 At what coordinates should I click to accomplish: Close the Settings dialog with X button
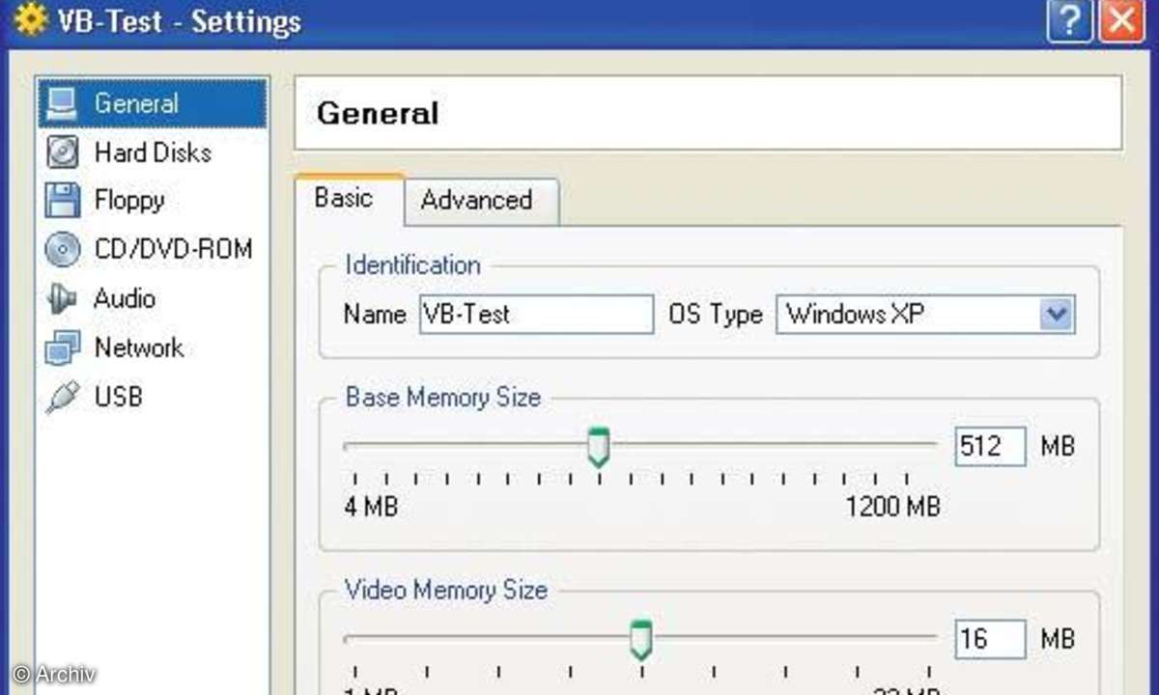pos(1121,21)
